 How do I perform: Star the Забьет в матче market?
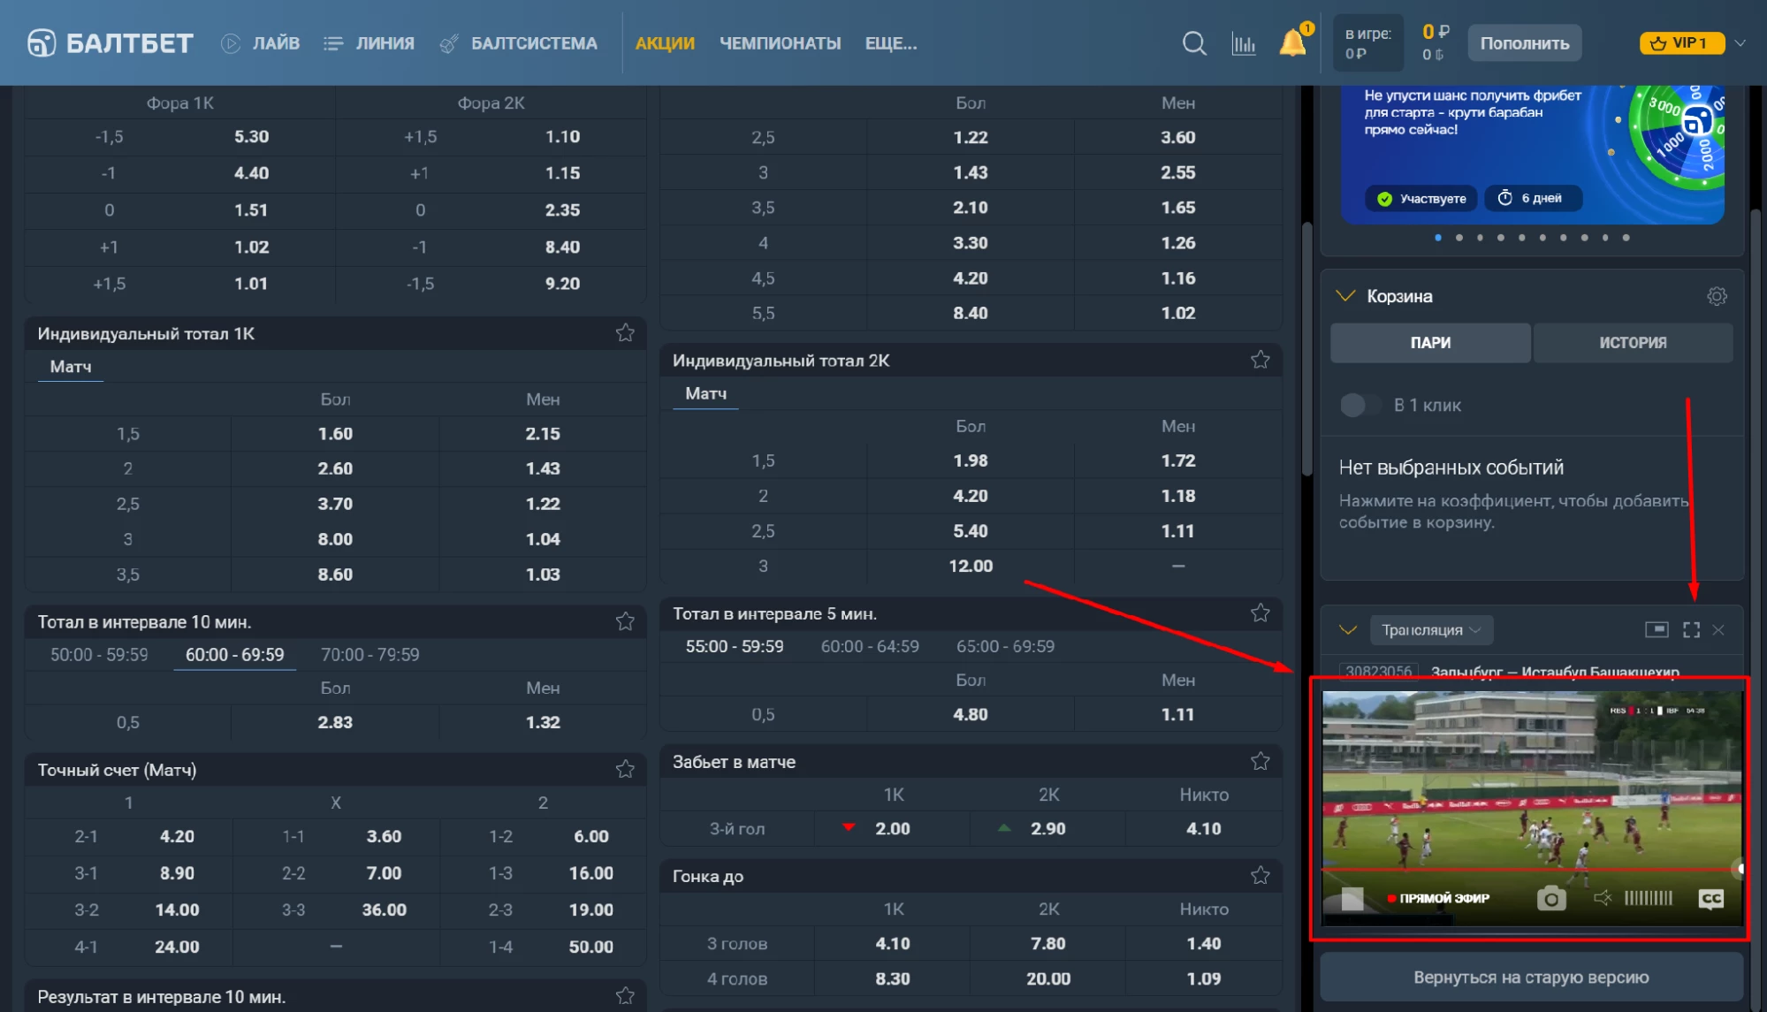click(x=1261, y=761)
